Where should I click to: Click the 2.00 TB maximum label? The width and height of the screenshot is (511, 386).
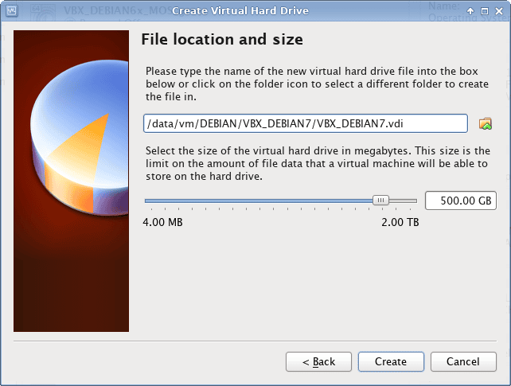400,222
